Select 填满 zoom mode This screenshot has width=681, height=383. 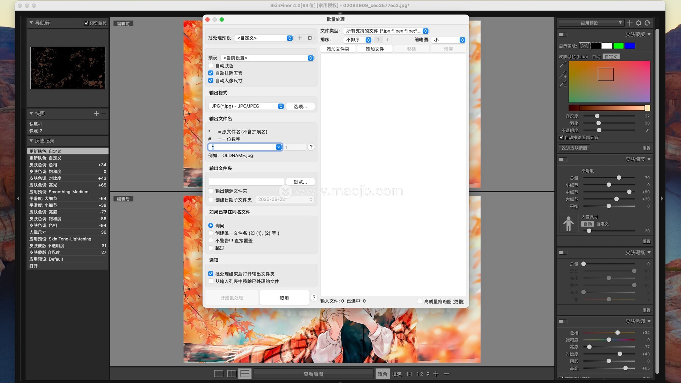pyautogui.click(x=397, y=374)
